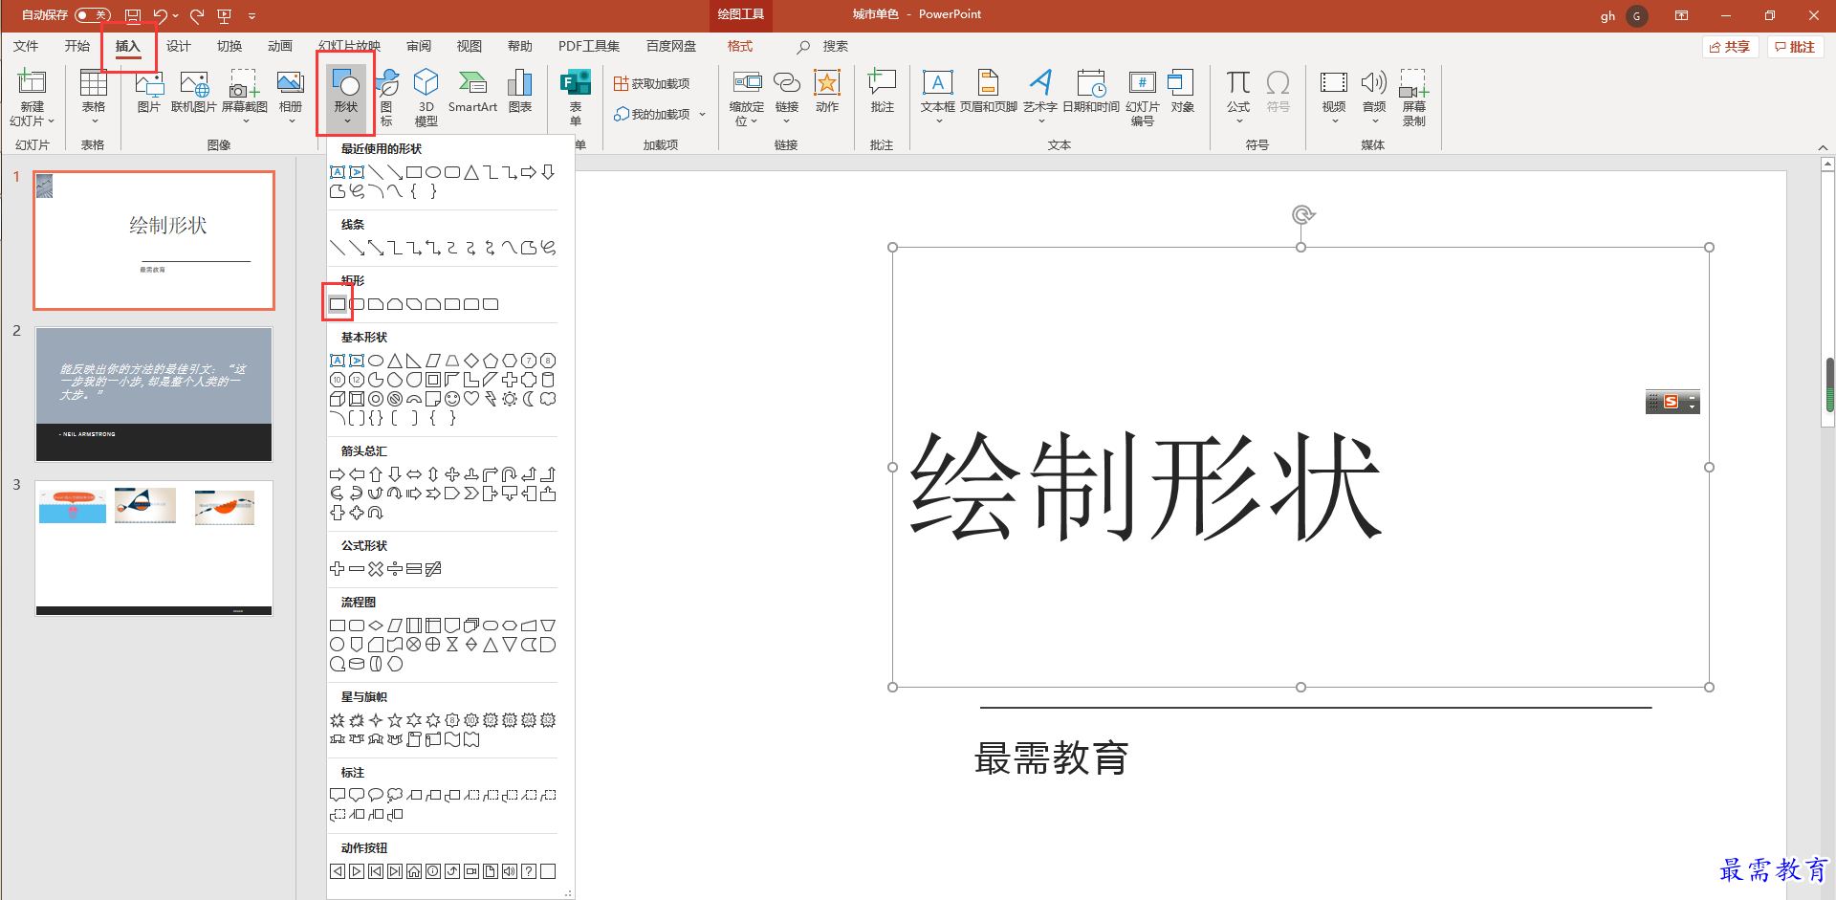Open 页眉和页脚 header and footer

989,92
